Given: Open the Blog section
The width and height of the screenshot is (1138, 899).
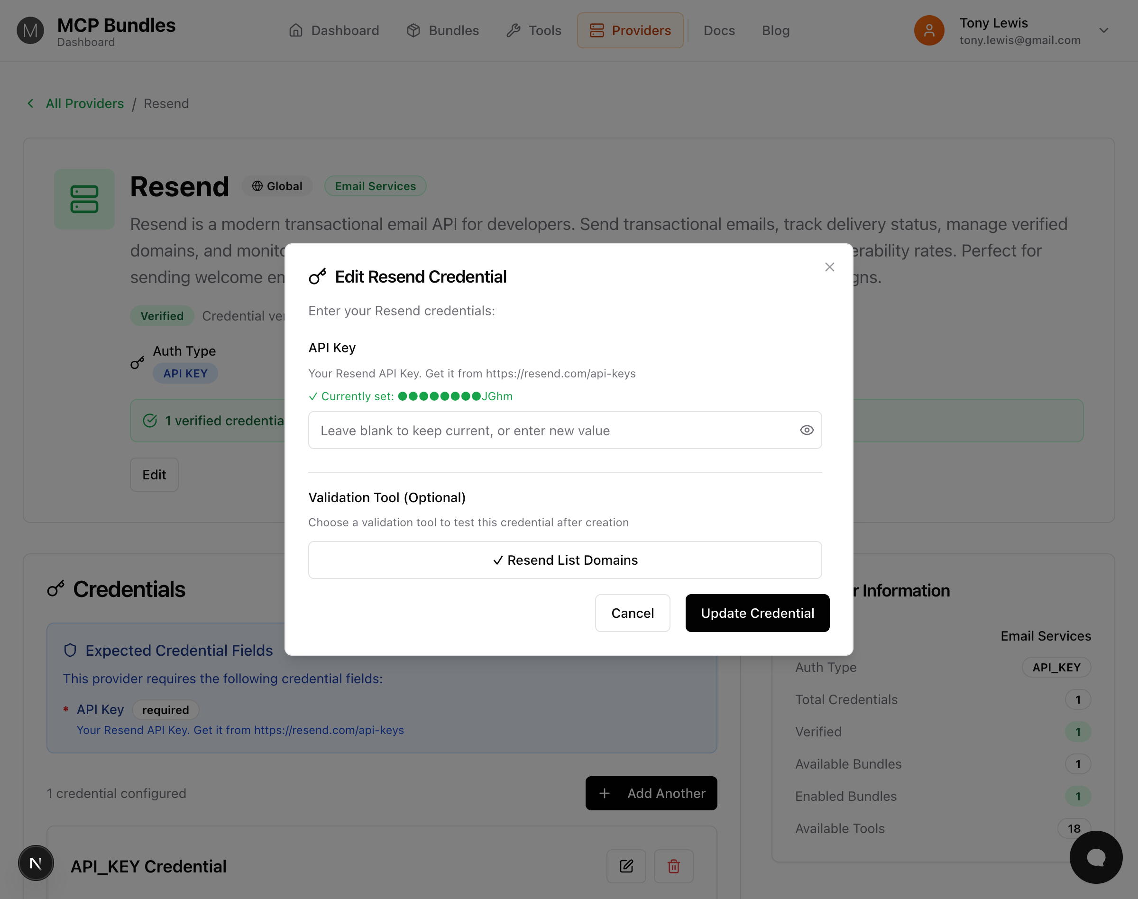Looking at the screenshot, I should click(x=775, y=30).
